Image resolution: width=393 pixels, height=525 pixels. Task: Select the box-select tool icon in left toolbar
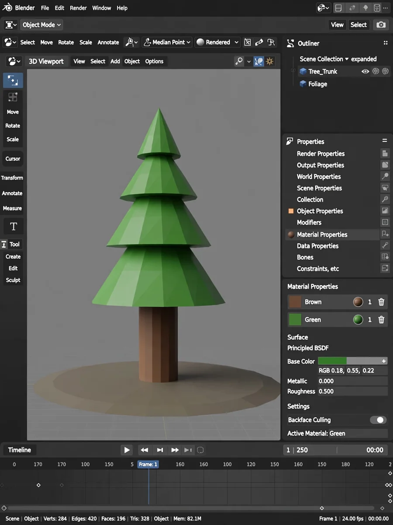[13, 80]
